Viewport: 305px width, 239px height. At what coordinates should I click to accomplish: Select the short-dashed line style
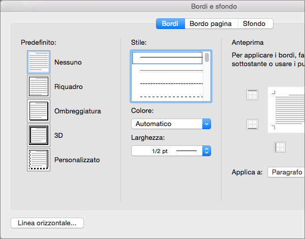(x=171, y=84)
